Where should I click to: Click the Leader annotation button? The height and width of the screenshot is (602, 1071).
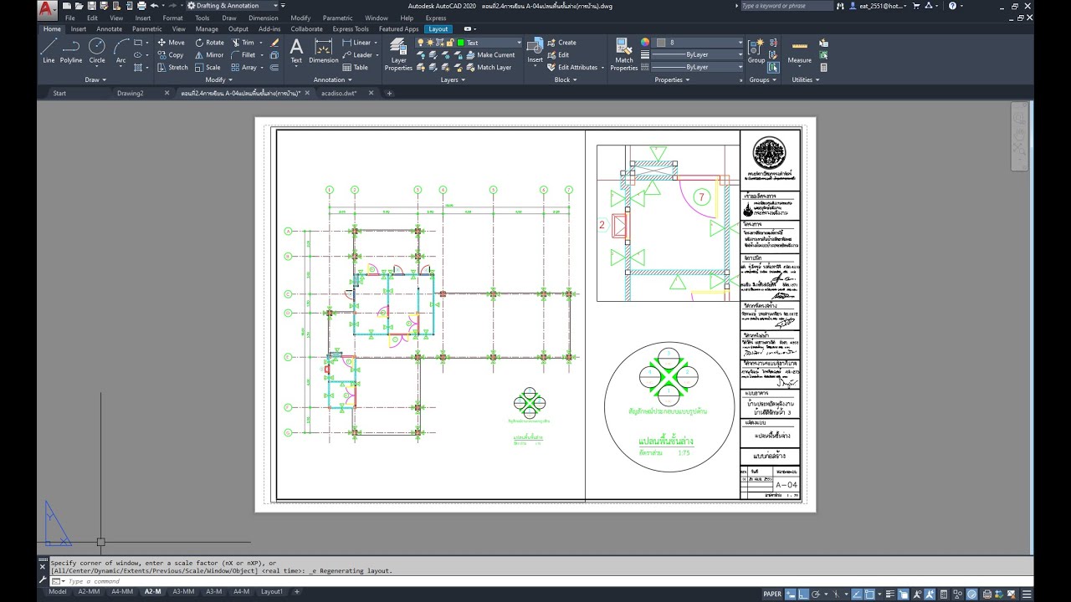357,55
